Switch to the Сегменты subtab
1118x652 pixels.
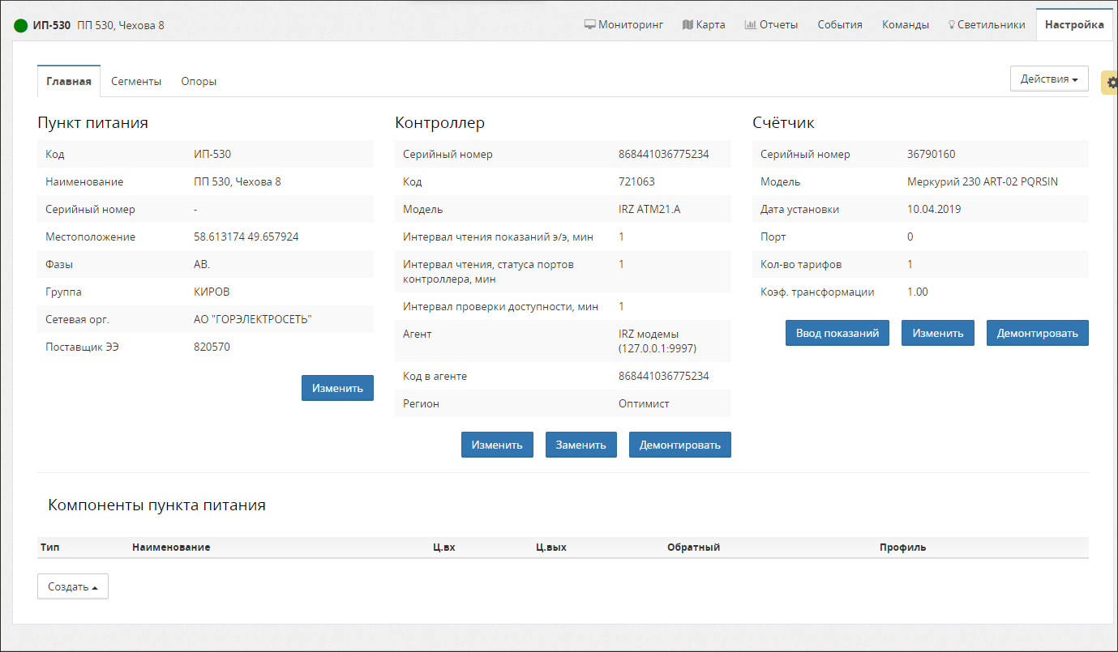coord(136,81)
